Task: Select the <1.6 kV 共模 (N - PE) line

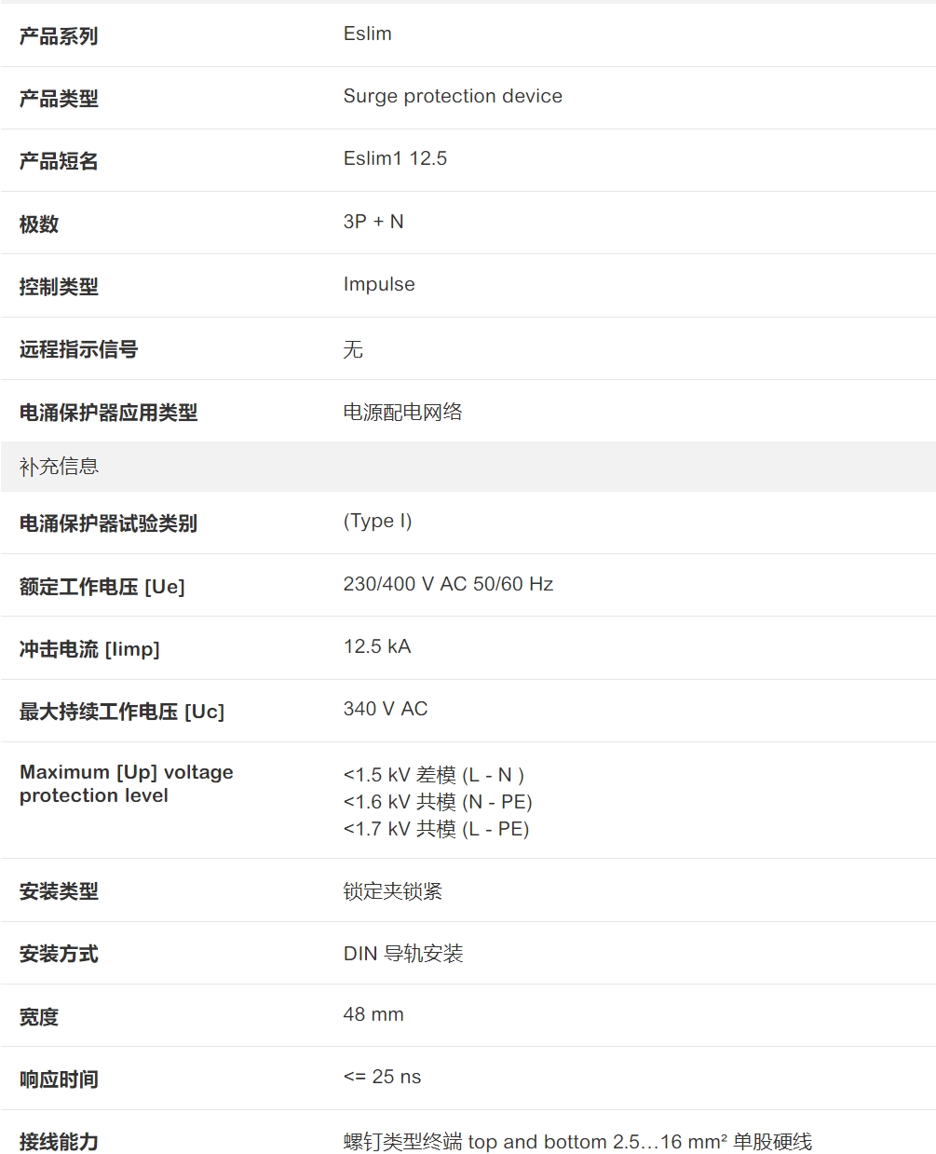Action: 438,802
